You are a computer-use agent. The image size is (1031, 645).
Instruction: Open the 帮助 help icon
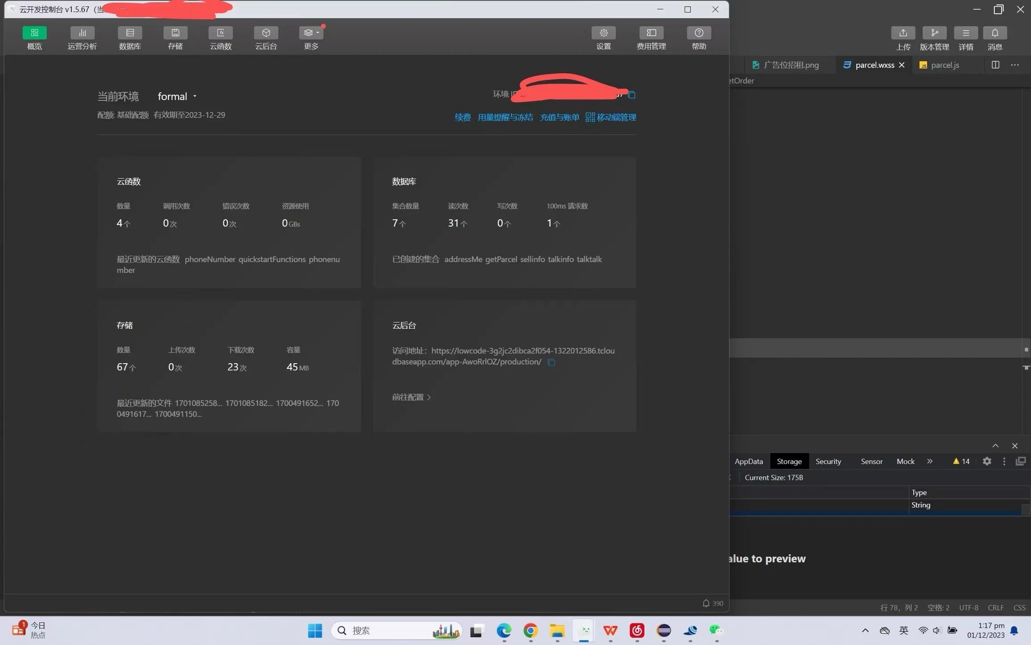699,34
